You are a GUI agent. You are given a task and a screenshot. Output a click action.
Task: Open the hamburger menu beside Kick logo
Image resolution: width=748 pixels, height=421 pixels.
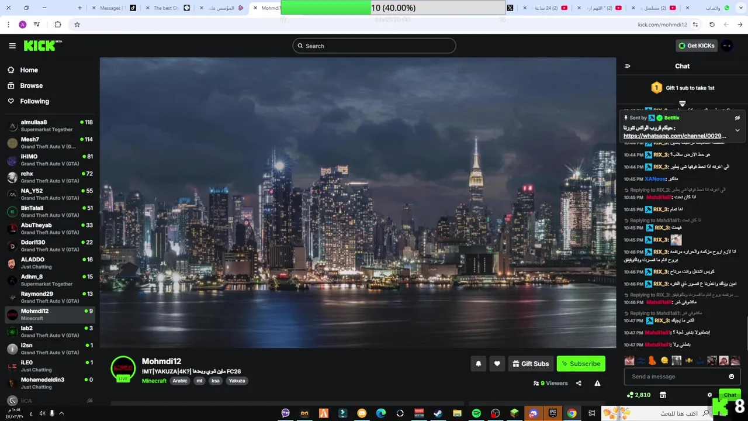(x=12, y=46)
